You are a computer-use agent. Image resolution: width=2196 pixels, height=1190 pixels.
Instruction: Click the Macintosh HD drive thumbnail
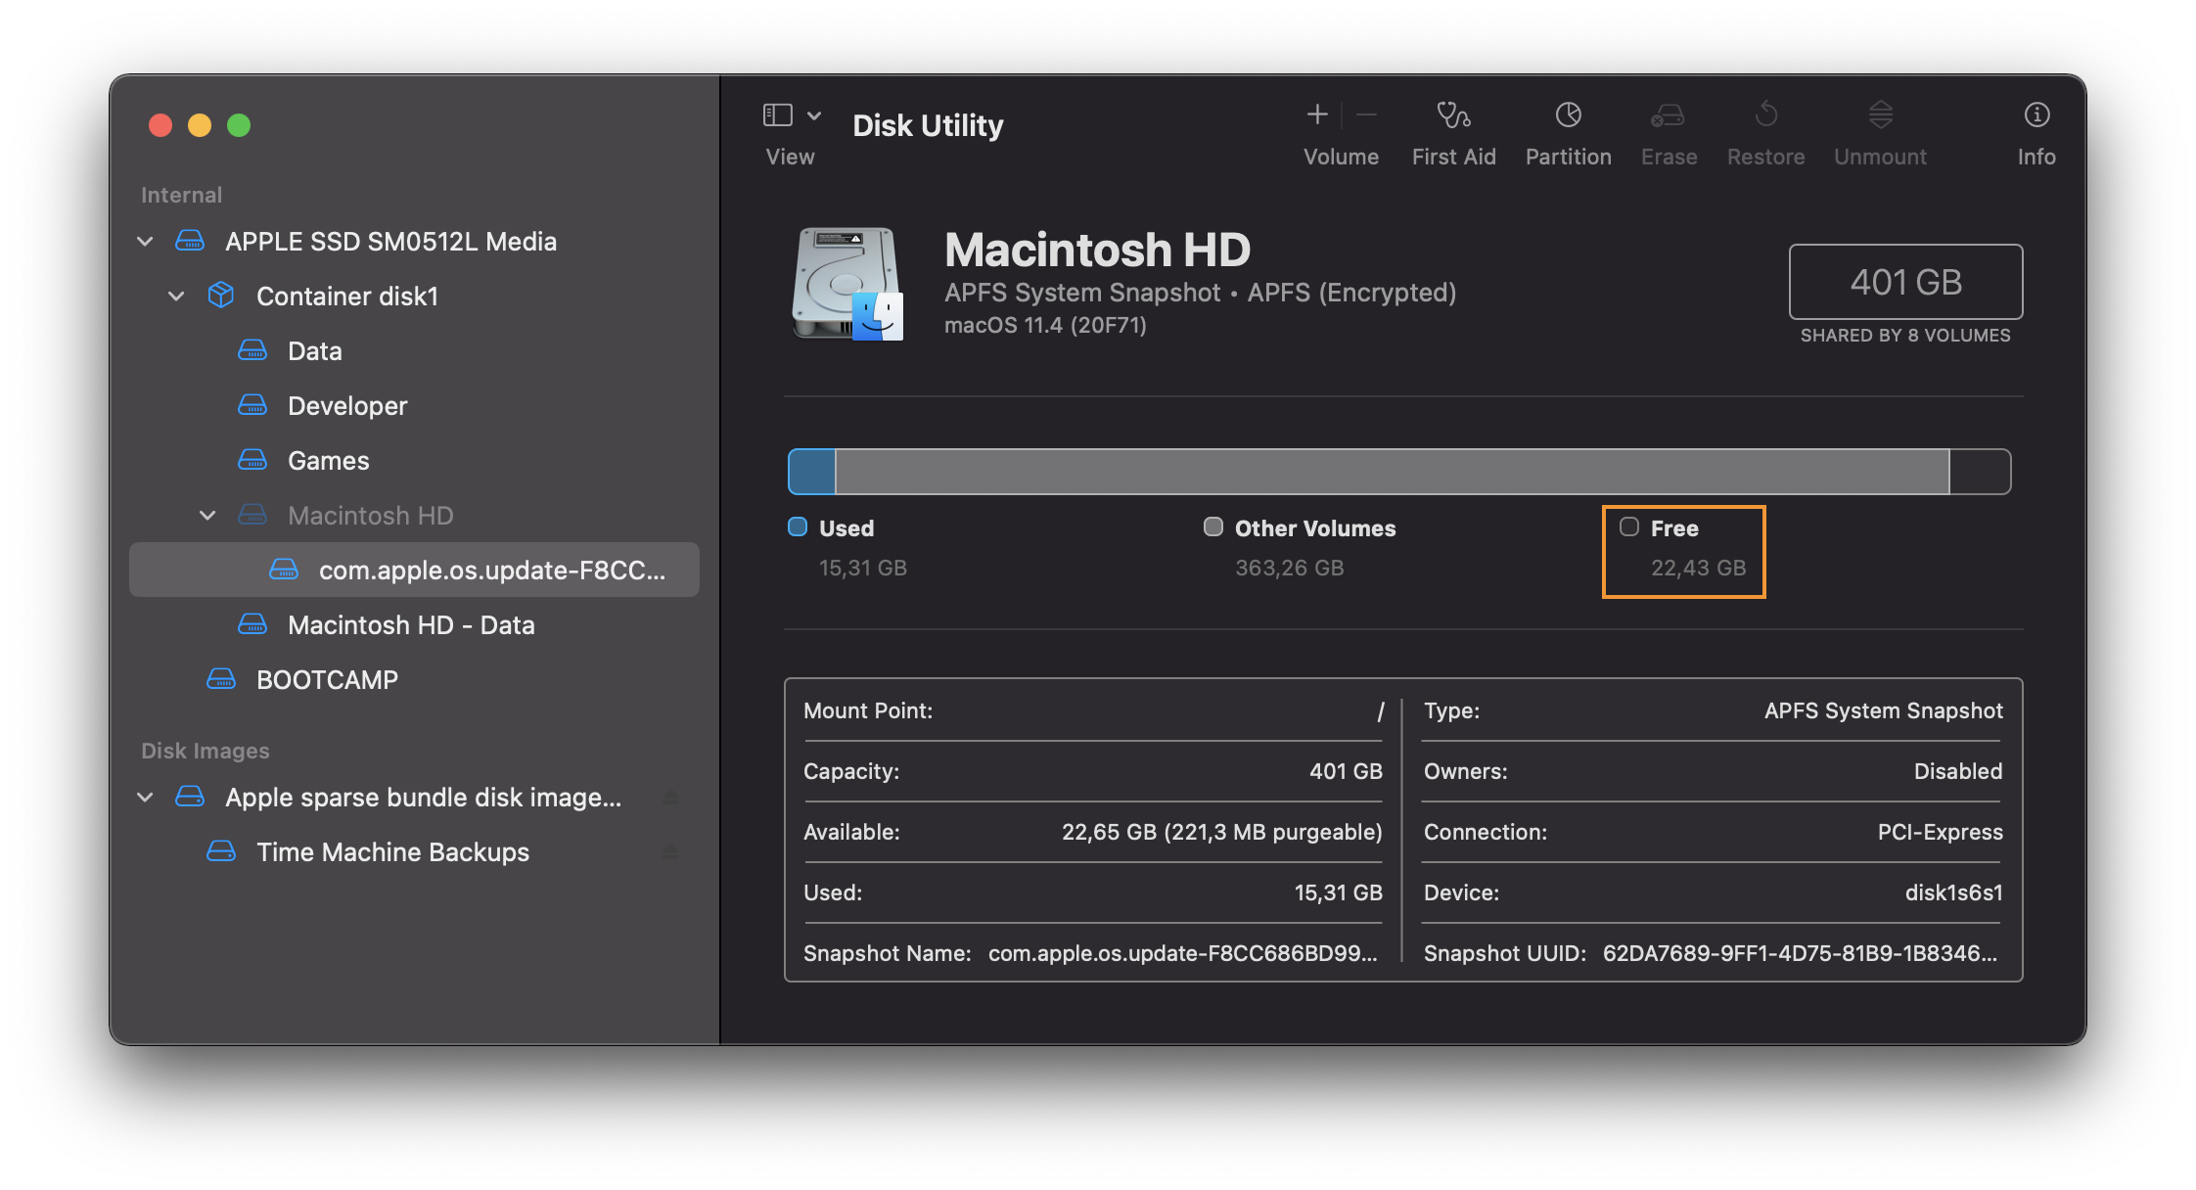pyautogui.click(x=847, y=284)
